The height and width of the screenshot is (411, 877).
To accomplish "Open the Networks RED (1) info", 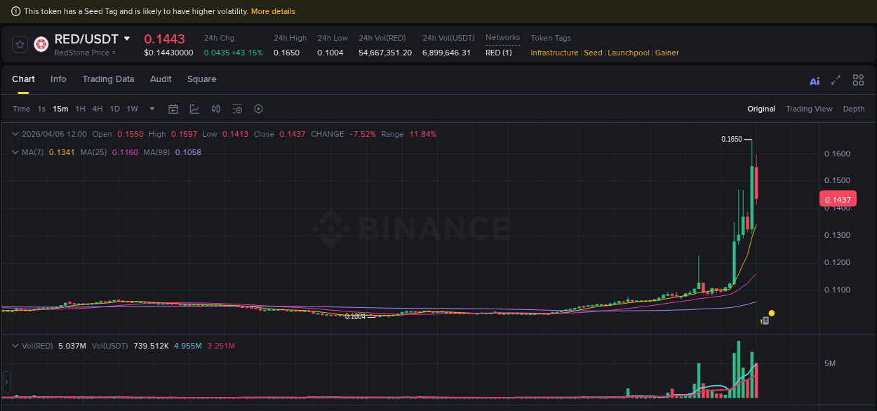I will pyautogui.click(x=499, y=53).
